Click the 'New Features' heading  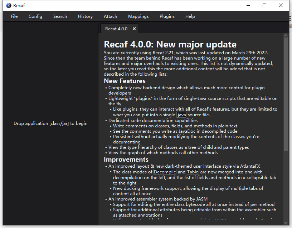coord(125,81)
